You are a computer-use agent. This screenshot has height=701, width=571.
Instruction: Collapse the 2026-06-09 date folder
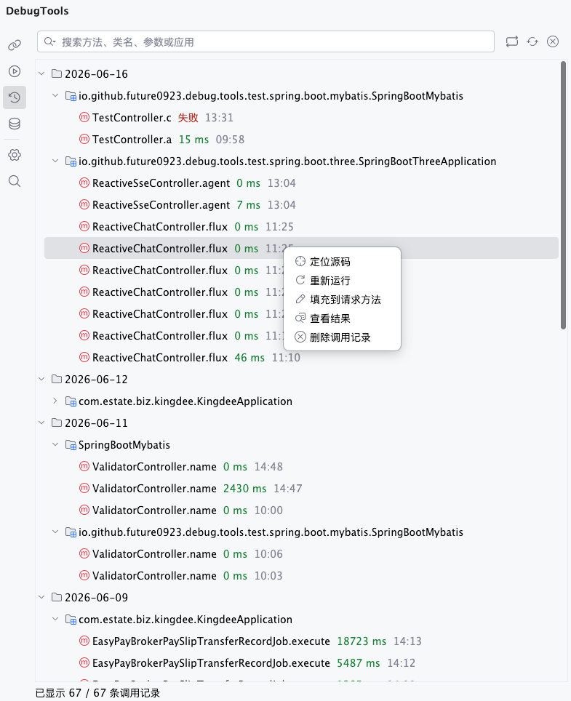tap(41, 597)
